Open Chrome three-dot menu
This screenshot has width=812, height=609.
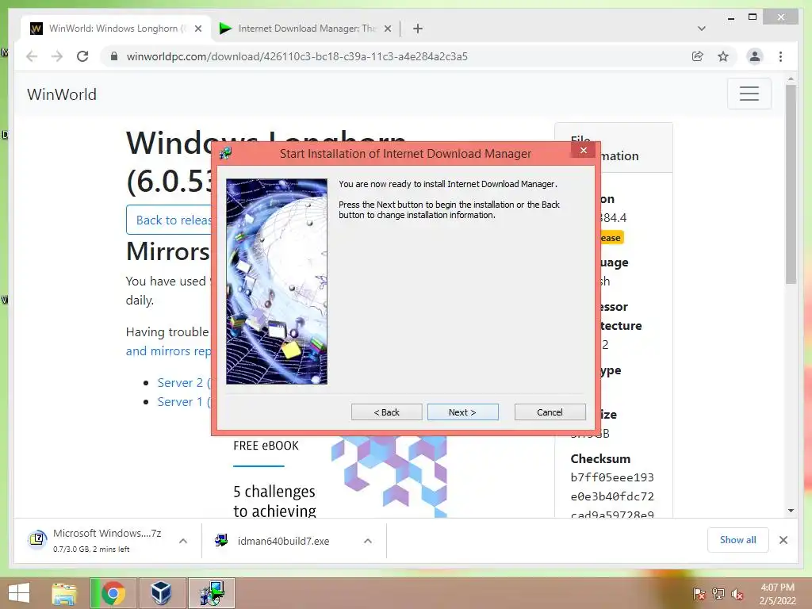coord(780,56)
